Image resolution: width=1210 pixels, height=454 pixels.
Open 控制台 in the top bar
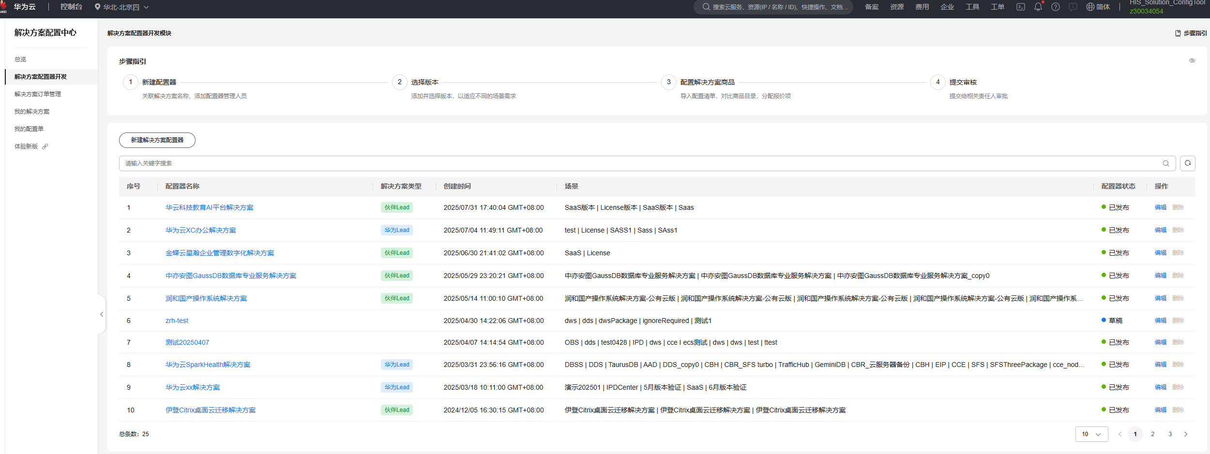[x=71, y=7]
